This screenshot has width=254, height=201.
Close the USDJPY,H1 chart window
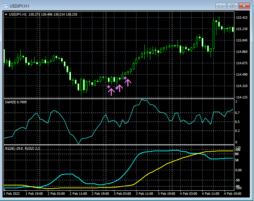coord(245,6)
